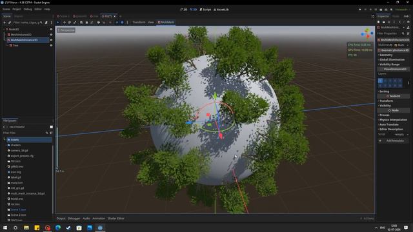Toggle visibility of the Tree node

[x=51, y=45]
